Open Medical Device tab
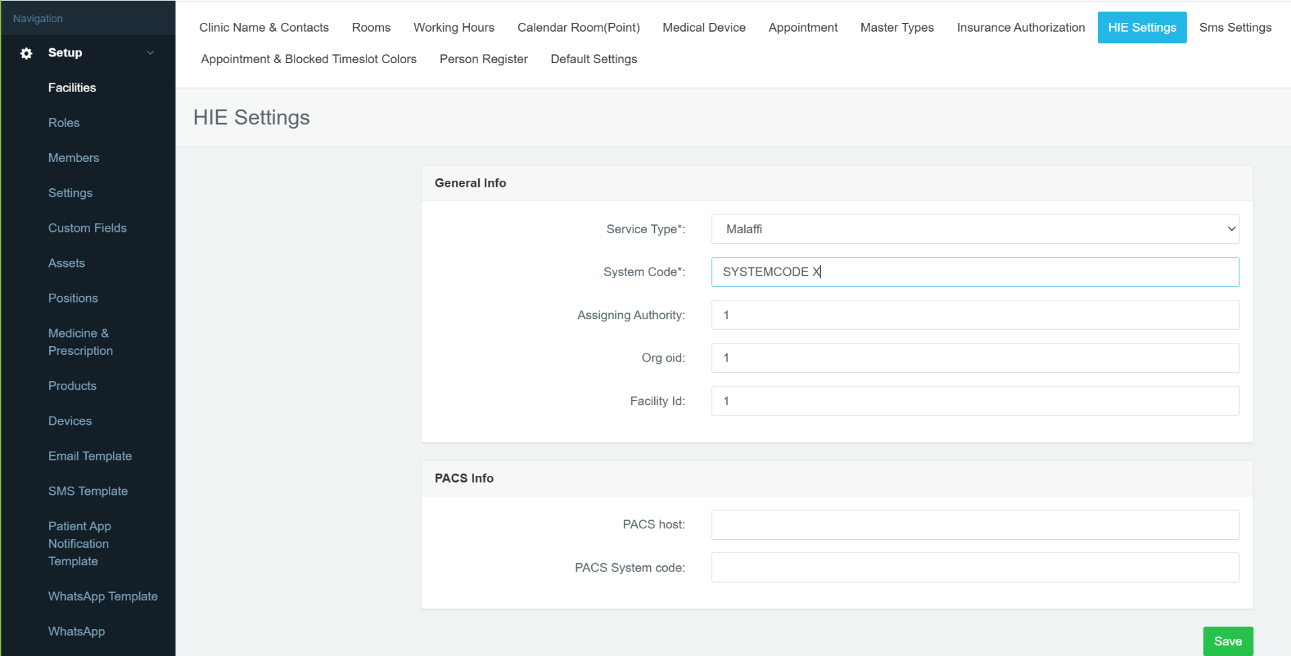This screenshot has height=656, width=1291. pos(704,28)
